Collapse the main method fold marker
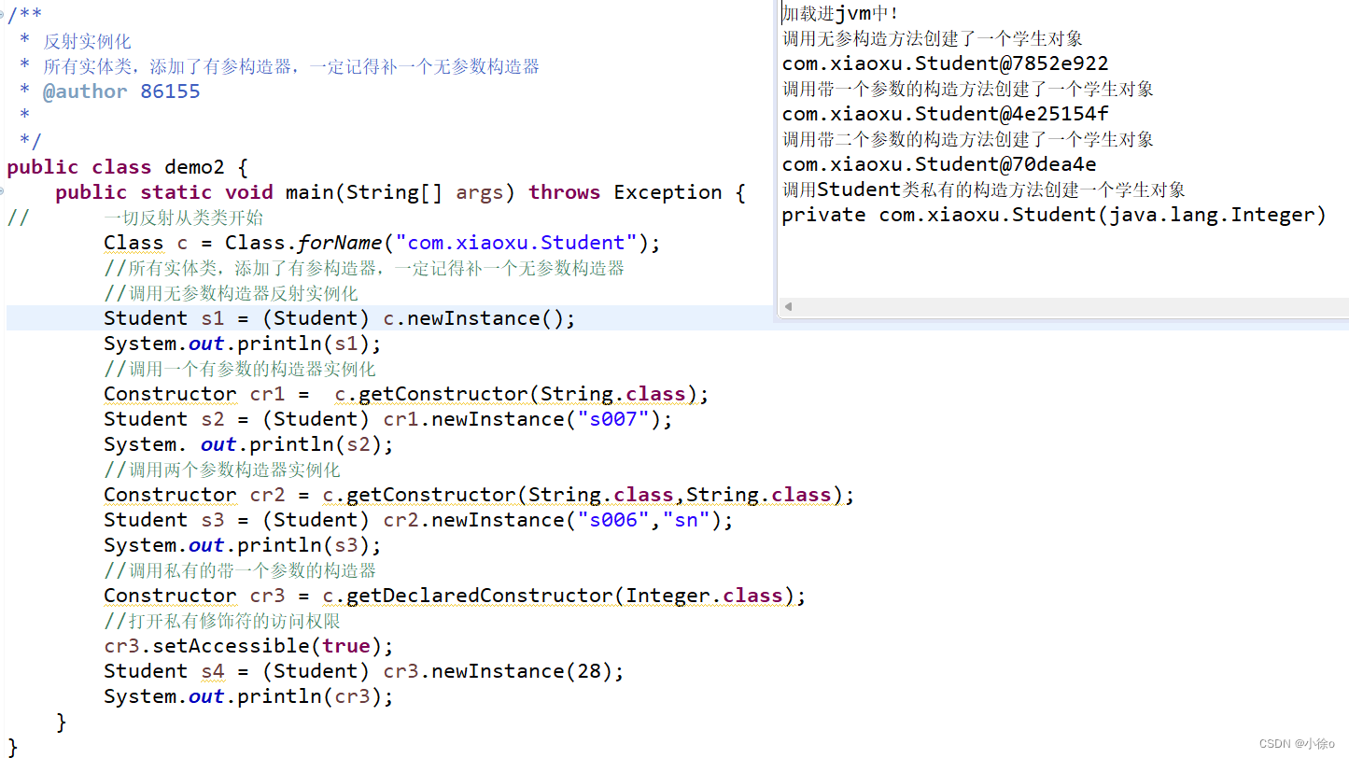 [x=4, y=191]
